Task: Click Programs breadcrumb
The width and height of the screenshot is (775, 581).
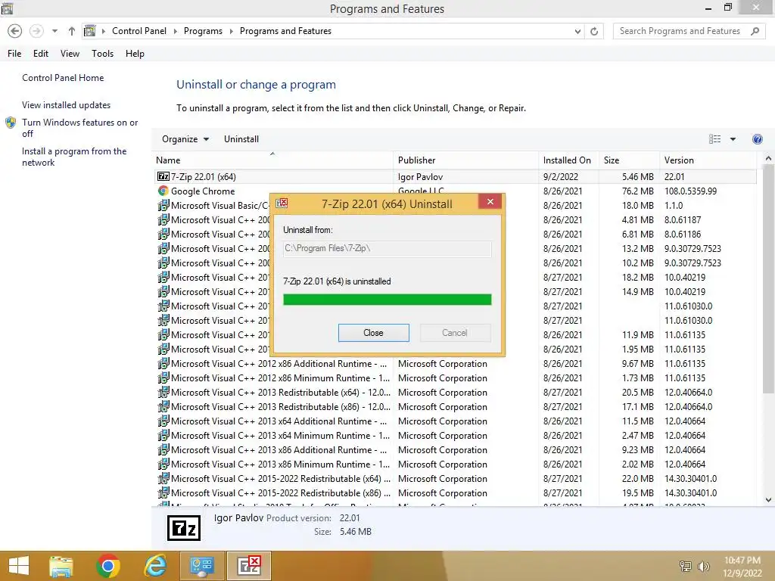Action: (203, 30)
